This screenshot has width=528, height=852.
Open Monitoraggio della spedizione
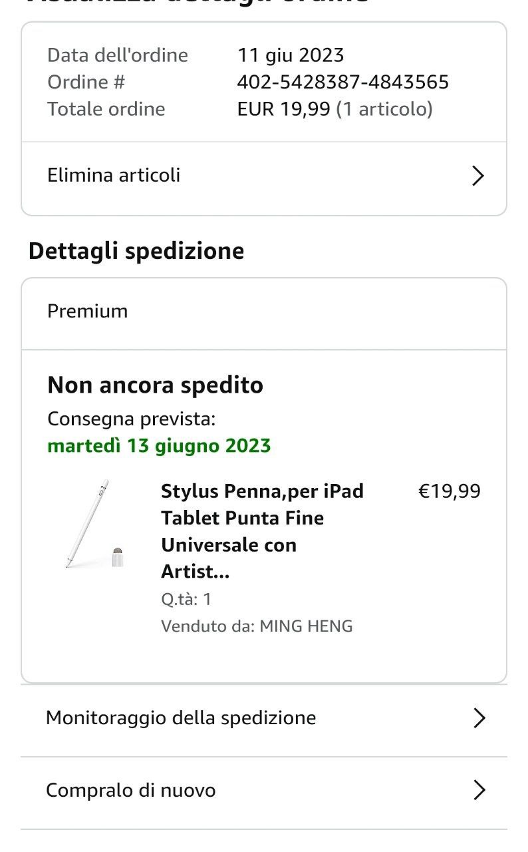tap(181, 718)
